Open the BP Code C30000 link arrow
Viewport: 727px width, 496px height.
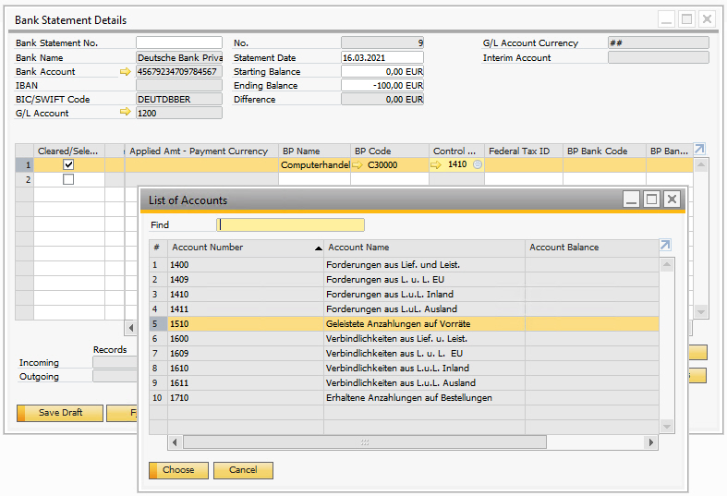coord(357,164)
